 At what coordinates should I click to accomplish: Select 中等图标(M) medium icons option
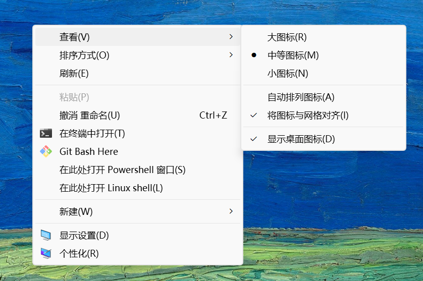[x=323, y=55]
